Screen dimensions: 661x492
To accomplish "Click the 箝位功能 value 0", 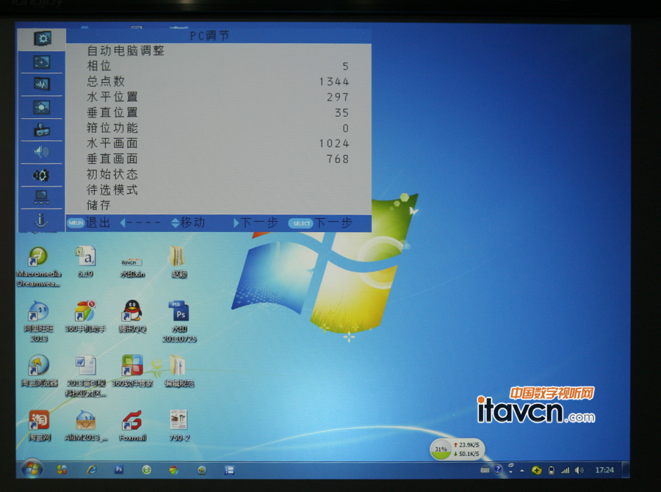I will tap(346, 129).
